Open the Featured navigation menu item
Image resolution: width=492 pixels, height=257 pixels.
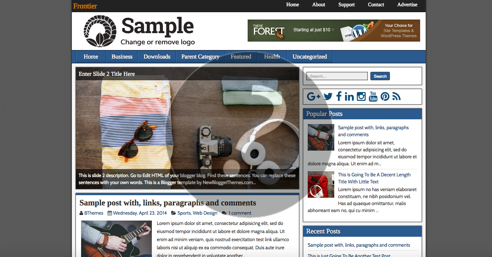pos(241,57)
